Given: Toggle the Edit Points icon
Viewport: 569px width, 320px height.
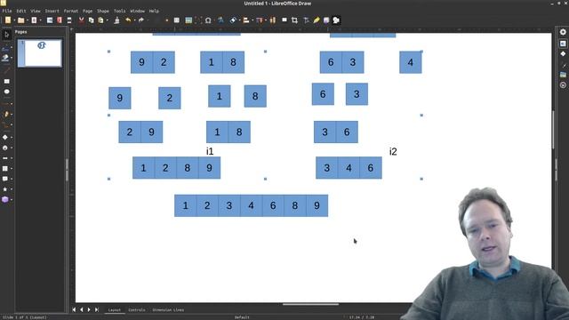Looking at the screenshot, I should pos(306,20).
